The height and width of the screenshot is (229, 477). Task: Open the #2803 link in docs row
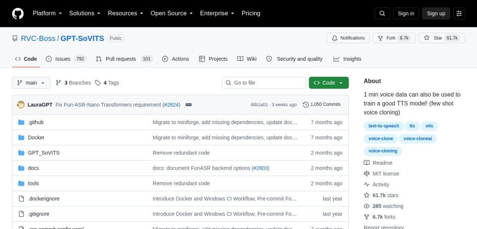tap(261, 168)
